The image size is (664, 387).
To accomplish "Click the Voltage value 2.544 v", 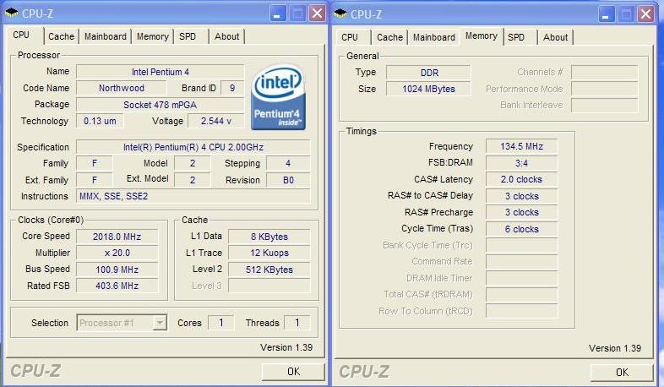I will point(216,121).
